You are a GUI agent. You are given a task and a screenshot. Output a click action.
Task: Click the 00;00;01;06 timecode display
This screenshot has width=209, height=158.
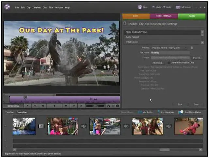coord(13,106)
